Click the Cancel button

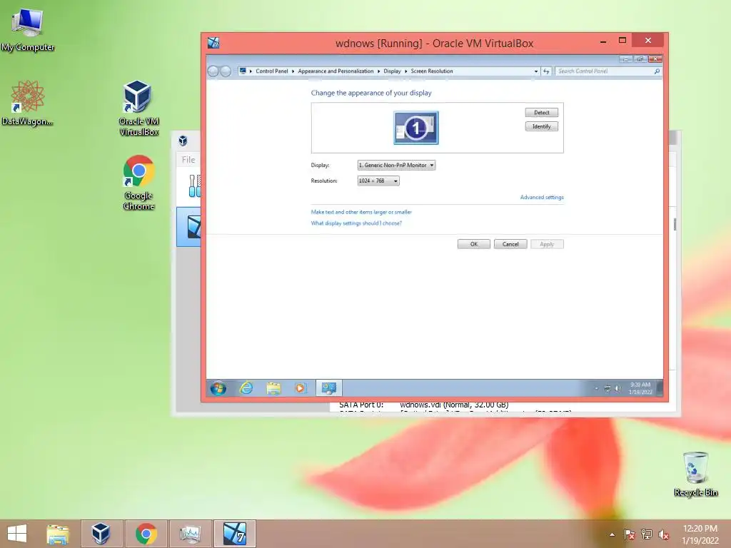510,244
